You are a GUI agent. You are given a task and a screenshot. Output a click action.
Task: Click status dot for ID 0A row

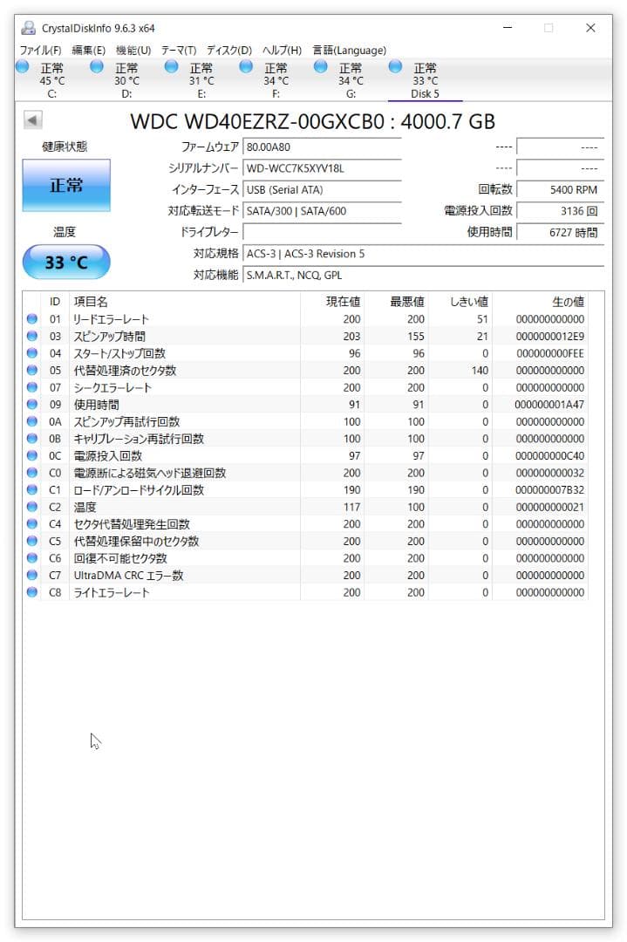click(32, 421)
